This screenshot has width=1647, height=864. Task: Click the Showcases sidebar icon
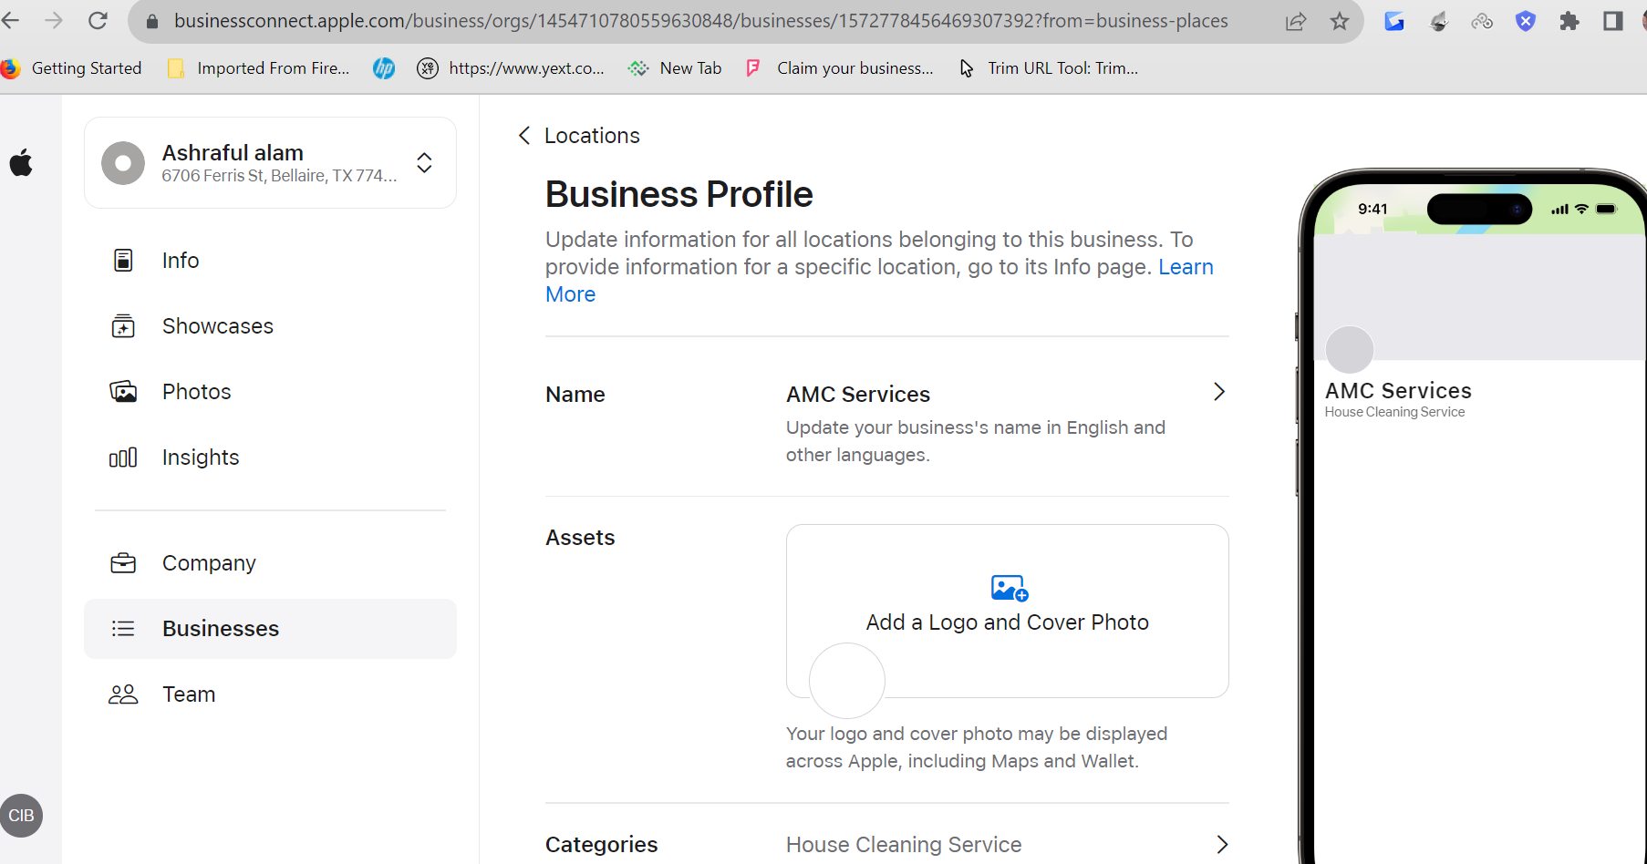pos(123,326)
